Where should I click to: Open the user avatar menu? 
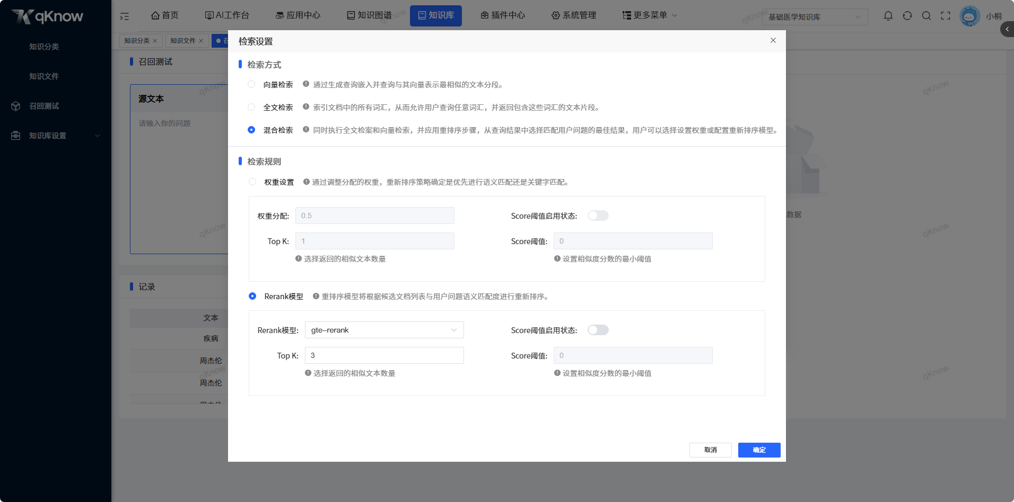(969, 16)
